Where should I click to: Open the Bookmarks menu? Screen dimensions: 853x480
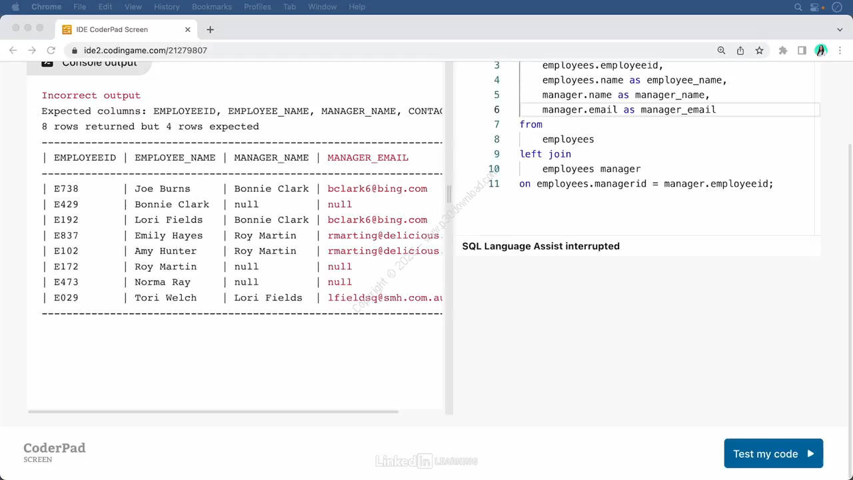click(x=212, y=7)
